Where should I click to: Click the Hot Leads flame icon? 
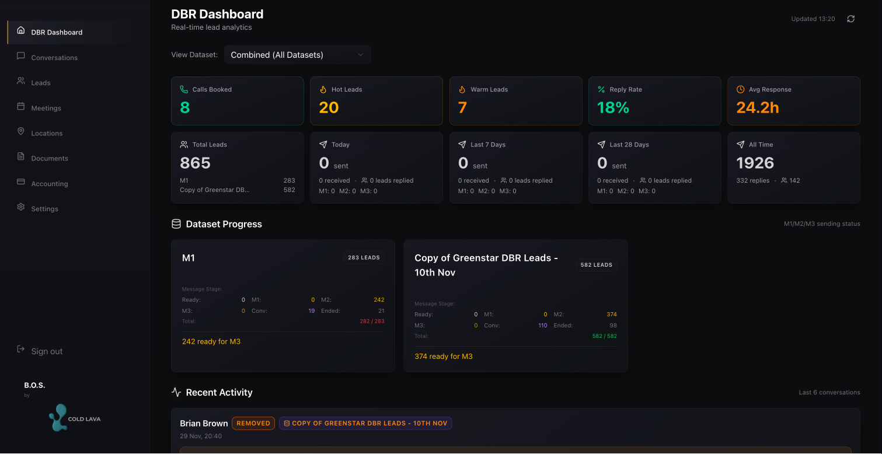coord(323,89)
